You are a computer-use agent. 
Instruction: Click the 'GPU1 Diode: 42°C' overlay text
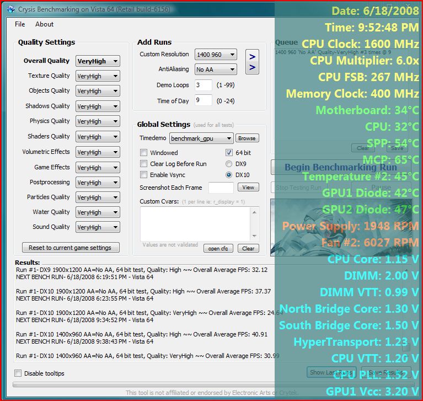[x=371, y=193]
